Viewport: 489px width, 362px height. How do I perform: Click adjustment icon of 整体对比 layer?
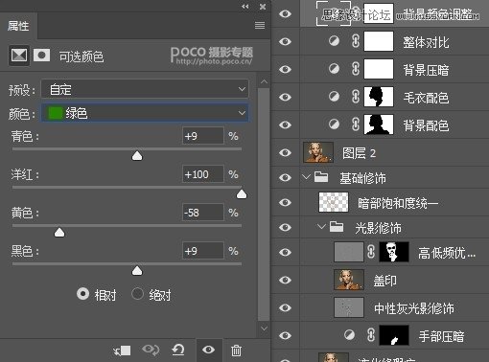[x=334, y=41]
